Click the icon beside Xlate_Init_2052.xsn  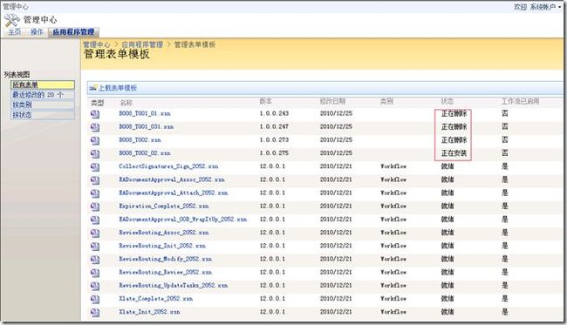(95, 313)
